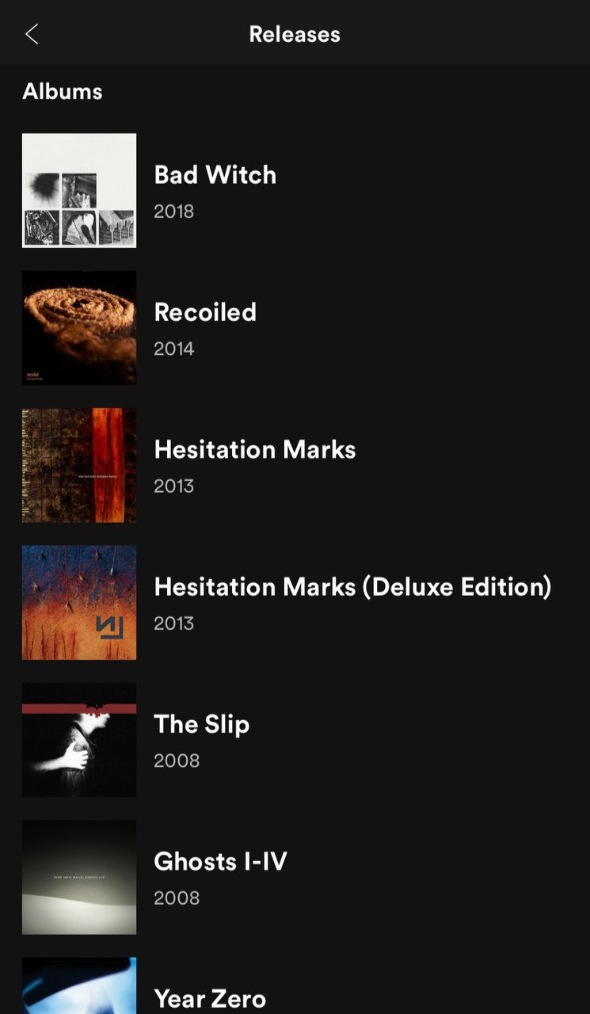Select the Recoiled album title
590x1014 pixels.
[205, 312]
